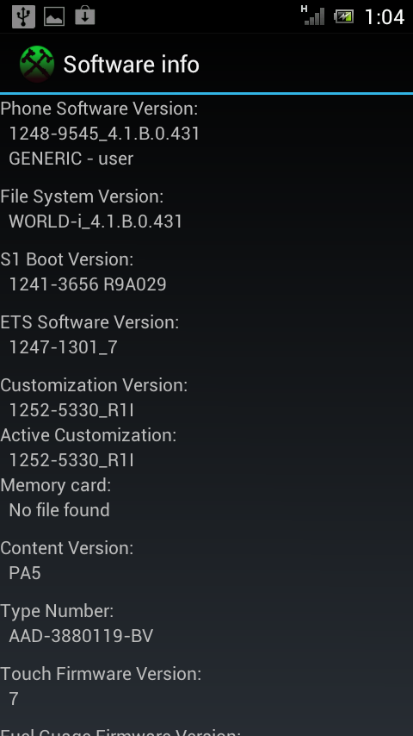Open the download bag notification icon
The height and width of the screenshot is (736, 413).
tap(85, 16)
